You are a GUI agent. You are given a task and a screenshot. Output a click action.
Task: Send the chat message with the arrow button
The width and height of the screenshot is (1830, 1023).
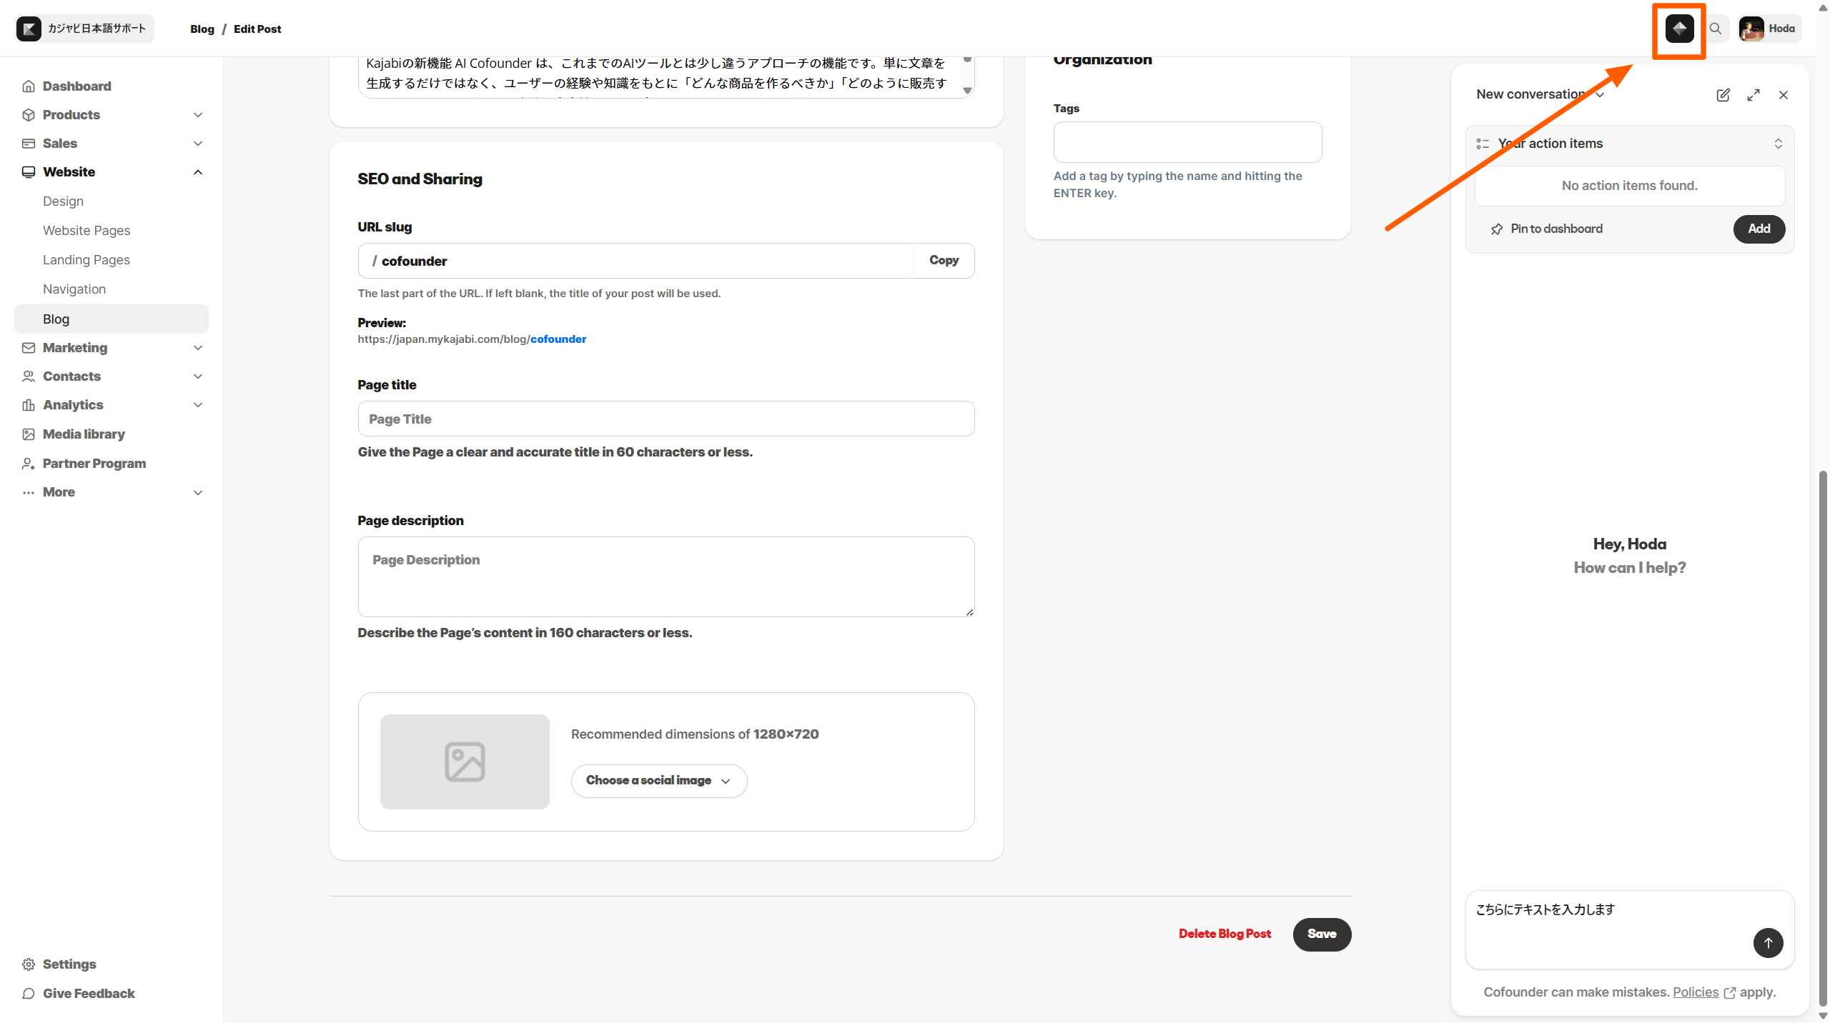(1768, 943)
